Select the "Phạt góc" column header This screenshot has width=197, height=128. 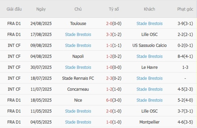coord(185,9)
